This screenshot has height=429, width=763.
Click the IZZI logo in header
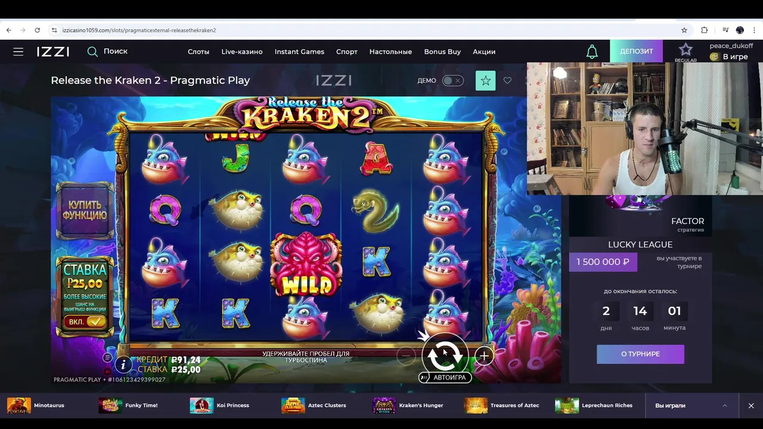pos(53,52)
